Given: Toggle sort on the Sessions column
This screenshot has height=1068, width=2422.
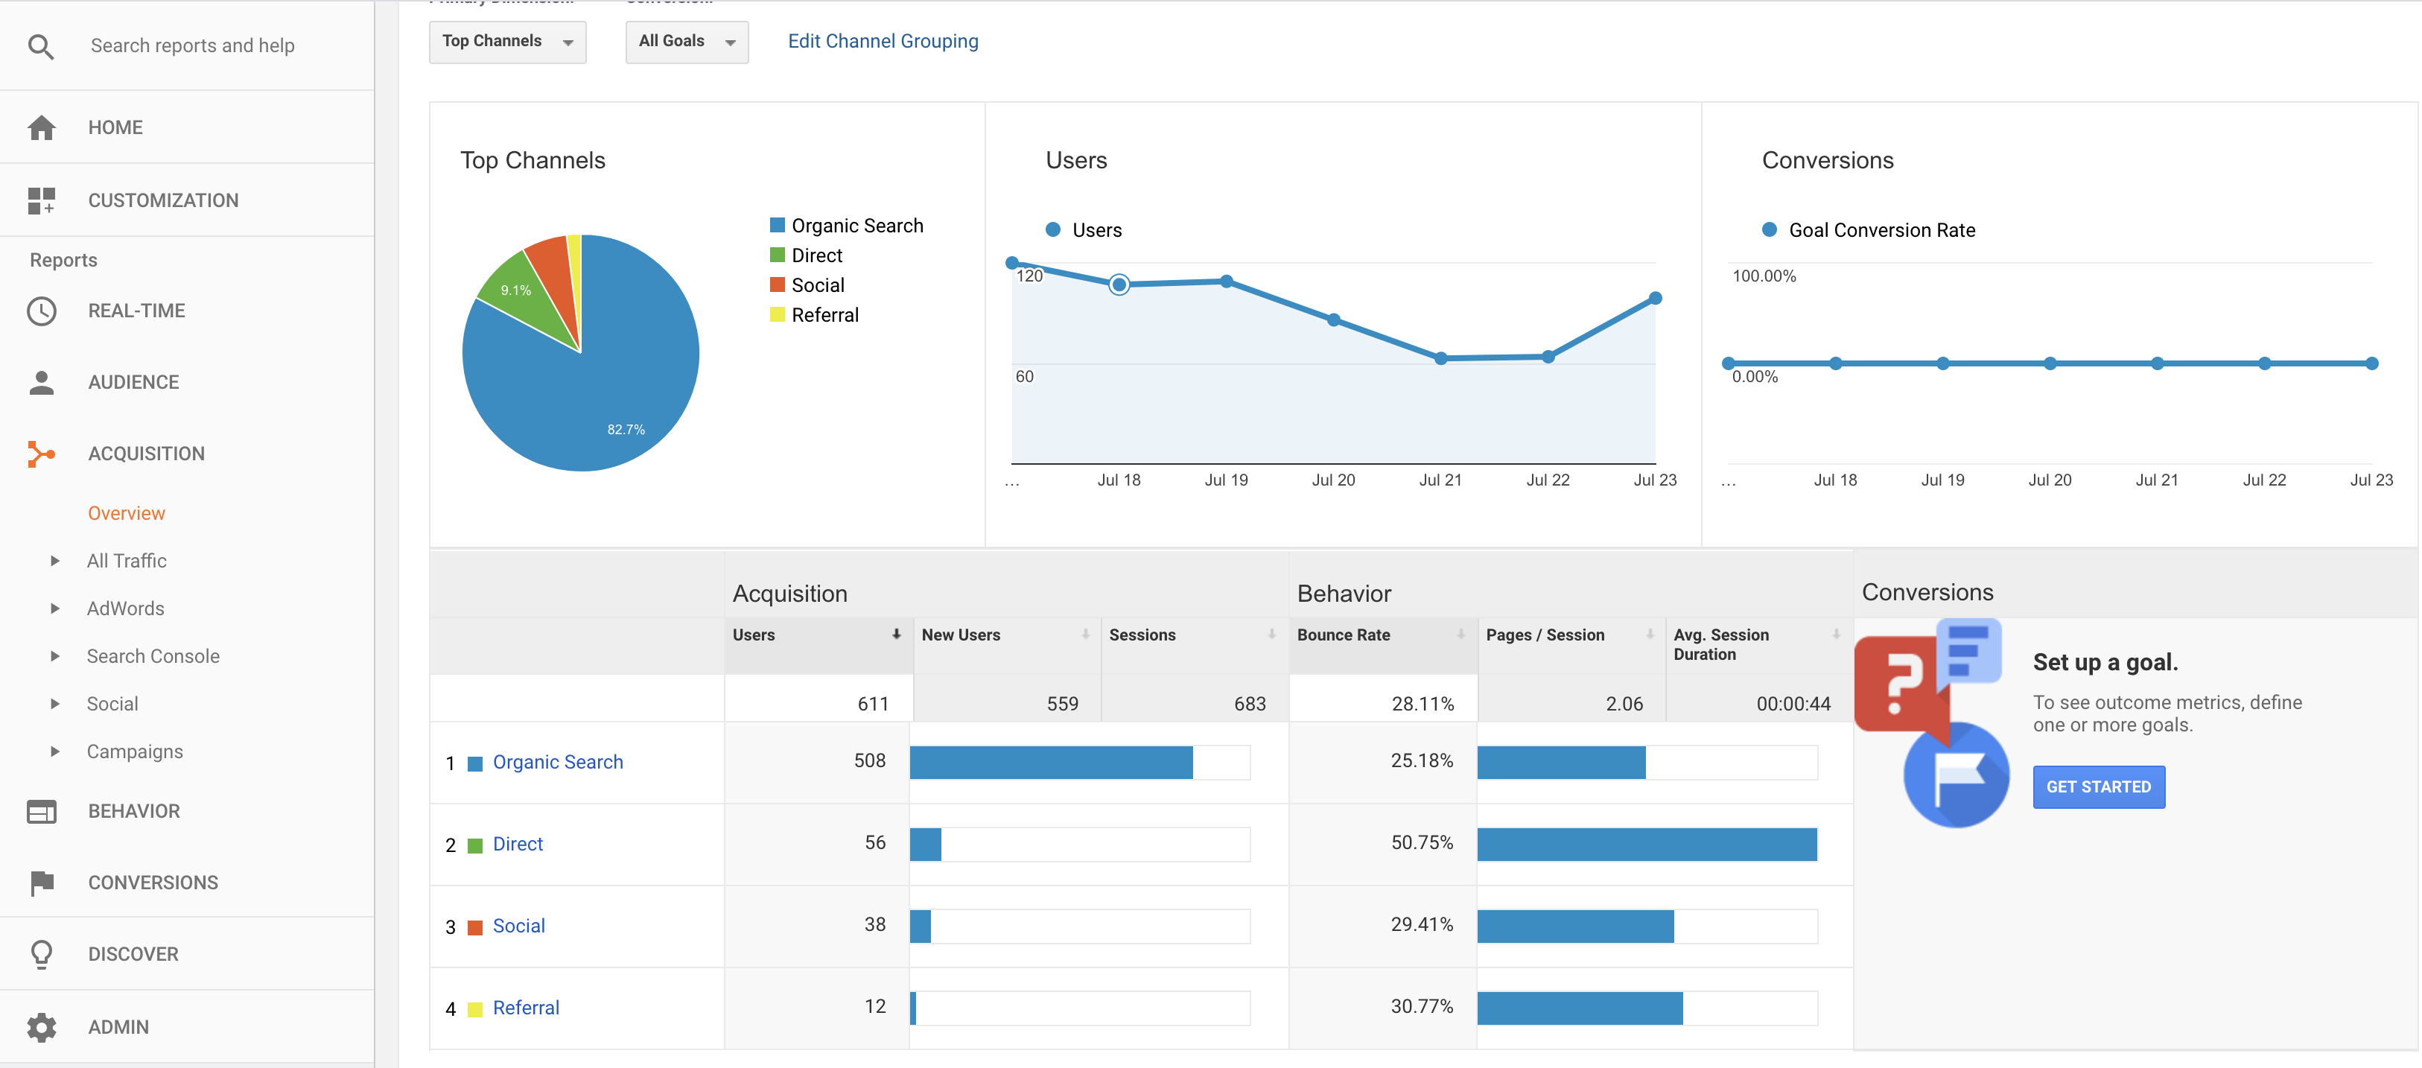Looking at the screenshot, I should pos(1272,634).
